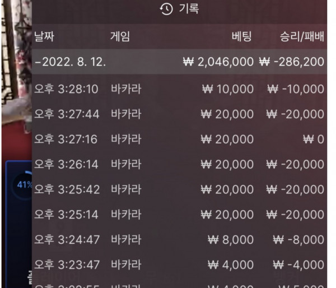Screen dimensions: 336x288
Task: Open the 오후 3:28:10 baccarat record
Action: (179, 89)
